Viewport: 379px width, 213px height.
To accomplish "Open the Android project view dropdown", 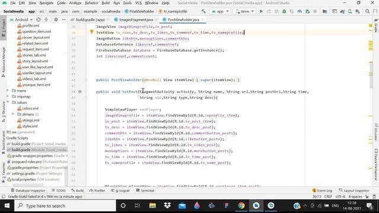I will click(21, 20).
